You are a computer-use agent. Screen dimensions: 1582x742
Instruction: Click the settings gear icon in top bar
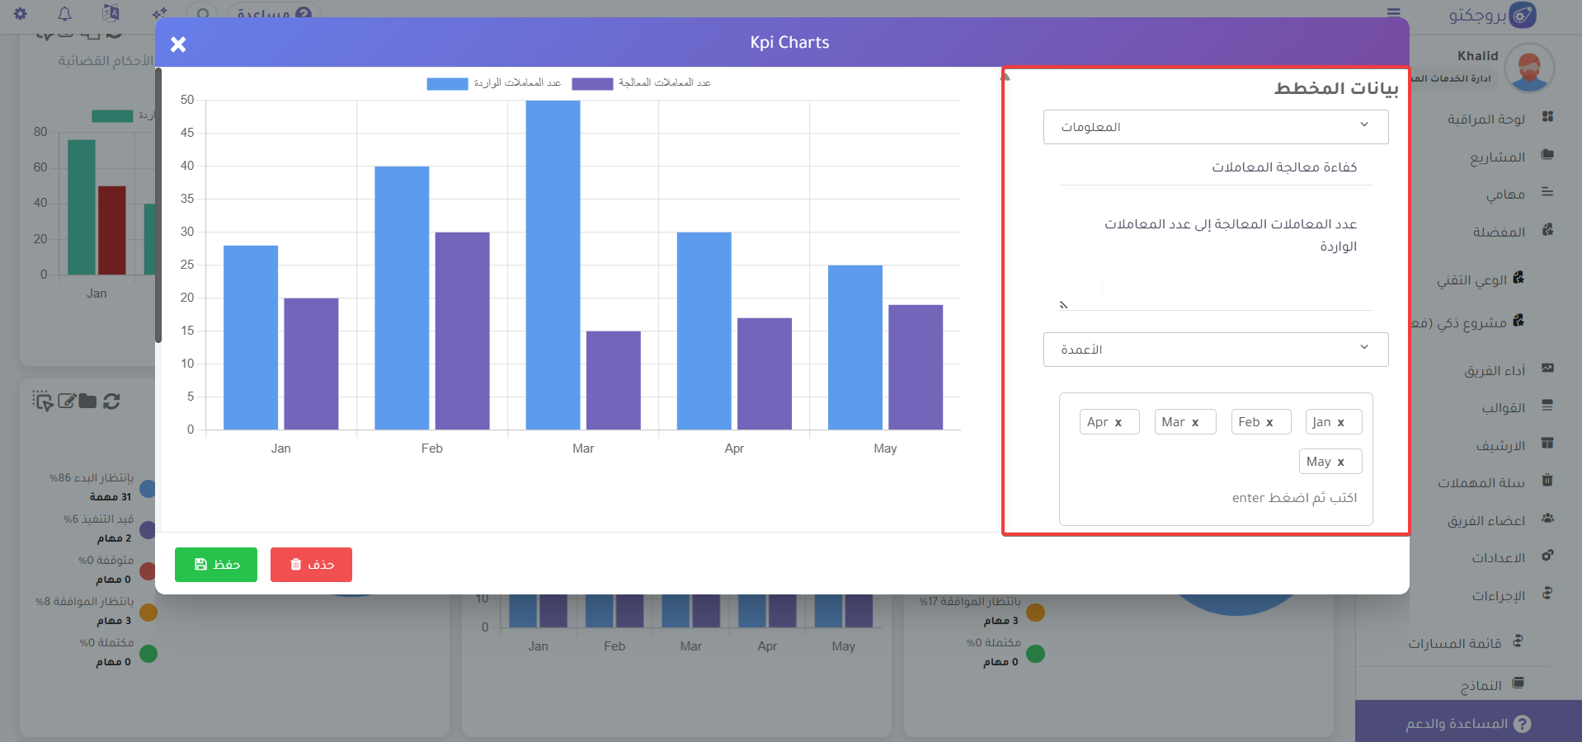(21, 13)
